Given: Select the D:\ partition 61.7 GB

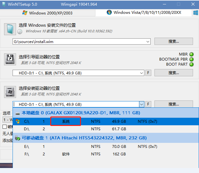Looking at the screenshot, I should pyautogui.click(x=106, y=129).
